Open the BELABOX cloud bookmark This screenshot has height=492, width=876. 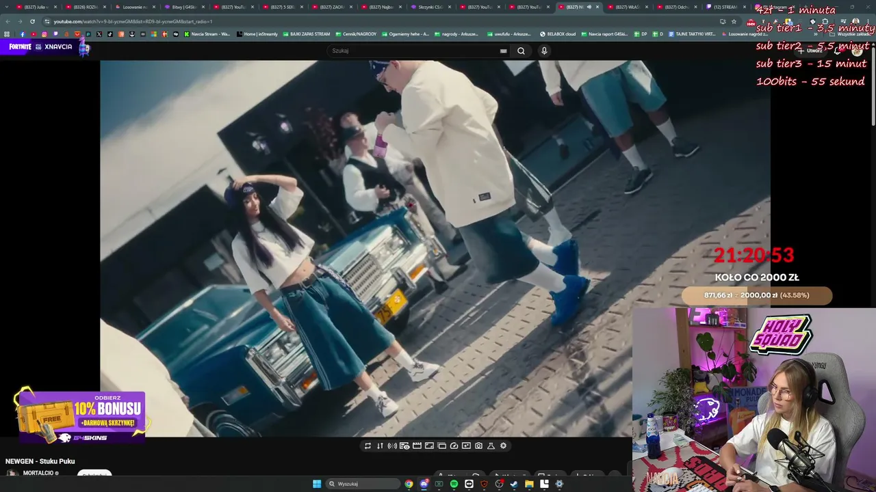tap(558, 34)
